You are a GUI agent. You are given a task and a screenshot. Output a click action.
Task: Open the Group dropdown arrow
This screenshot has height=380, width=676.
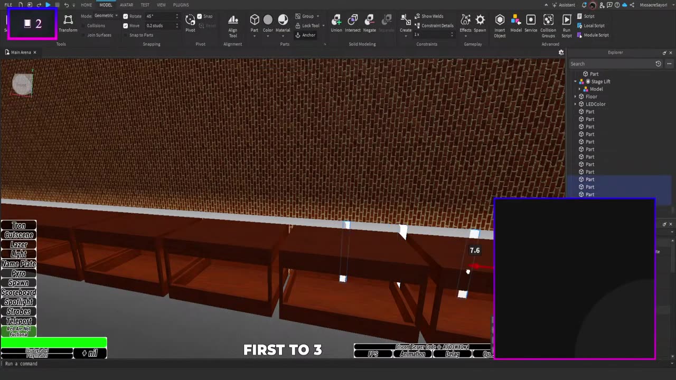click(x=317, y=16)
